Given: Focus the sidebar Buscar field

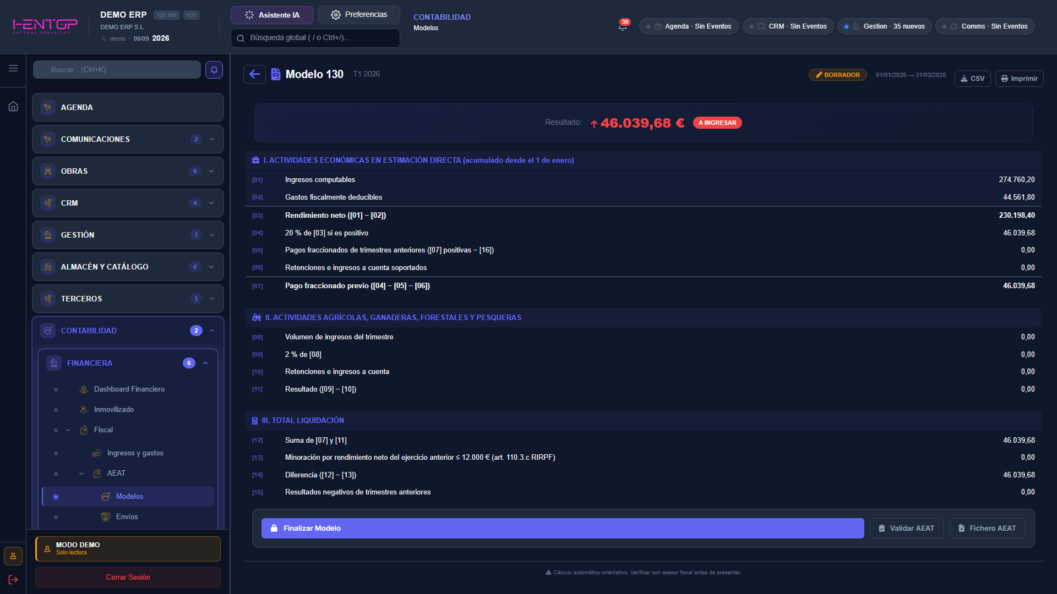Looking at the screenshot, I should coord(117,70).
